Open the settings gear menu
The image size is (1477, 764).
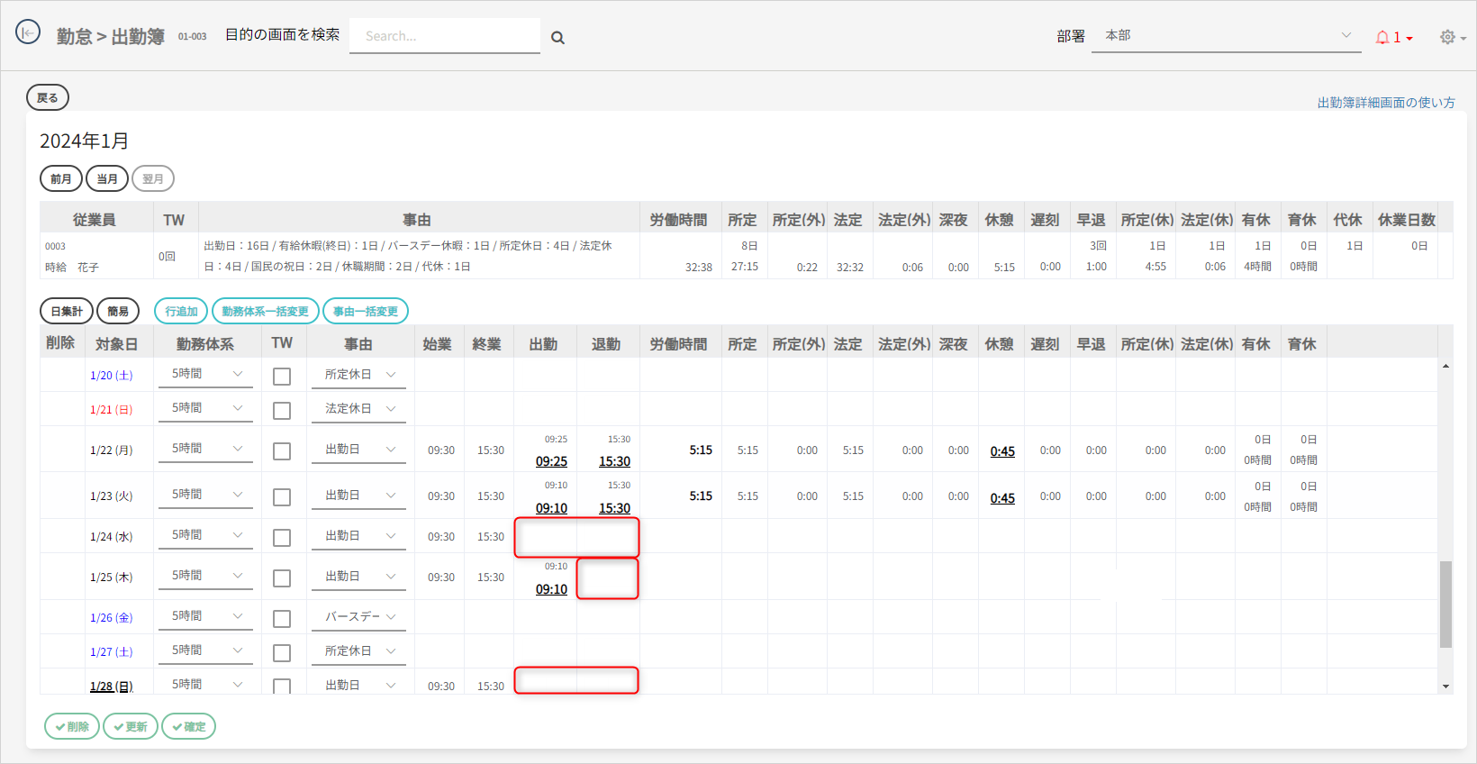[x=1448, y=37]
